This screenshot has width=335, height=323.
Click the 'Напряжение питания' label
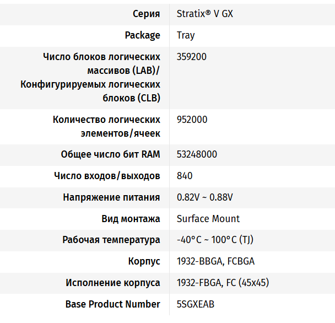click(x=111, y=197)
